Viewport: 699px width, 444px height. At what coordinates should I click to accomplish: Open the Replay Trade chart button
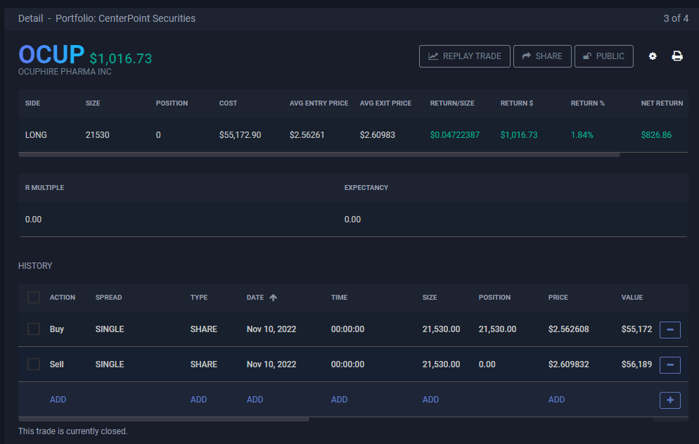tap(464, 56)
